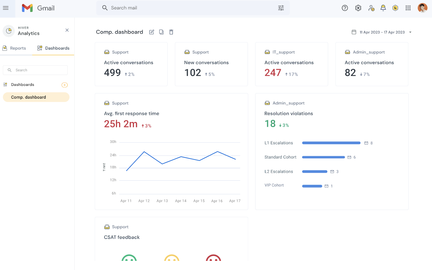Open search filter options icon

281,8
